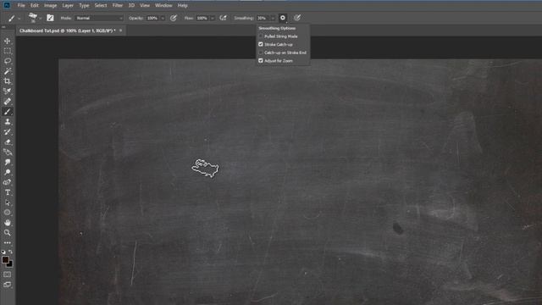Screen dimensions: 542x305
Task: Uncheck Adjust for Zoom option
Action: click(x=261, y=60)
